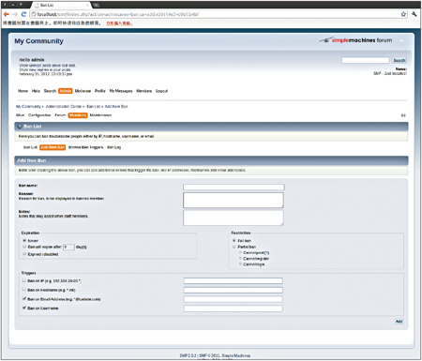Open the My Messages menu item
This screenshot has width=422, height=361.
[121, 91]
